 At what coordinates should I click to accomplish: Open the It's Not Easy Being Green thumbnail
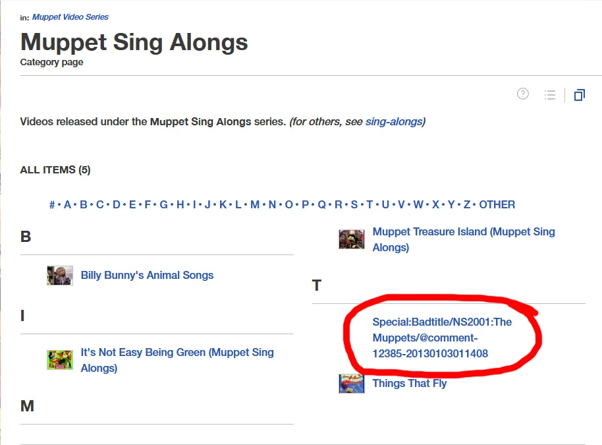[x=60, y=360]
